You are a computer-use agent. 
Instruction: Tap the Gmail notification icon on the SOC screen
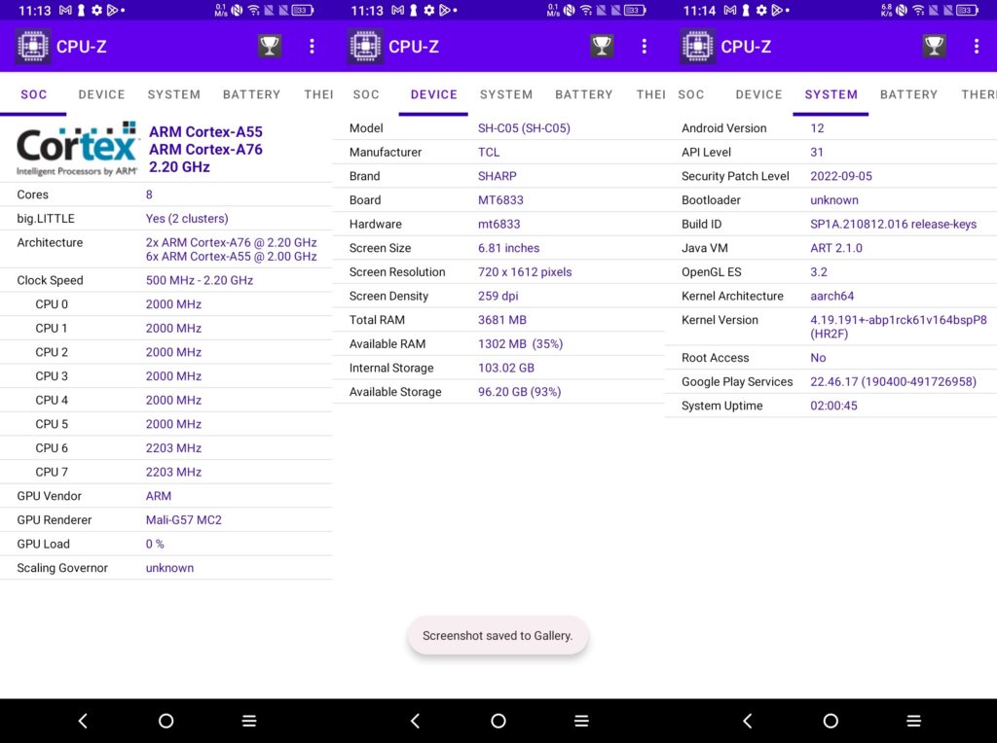65,10
